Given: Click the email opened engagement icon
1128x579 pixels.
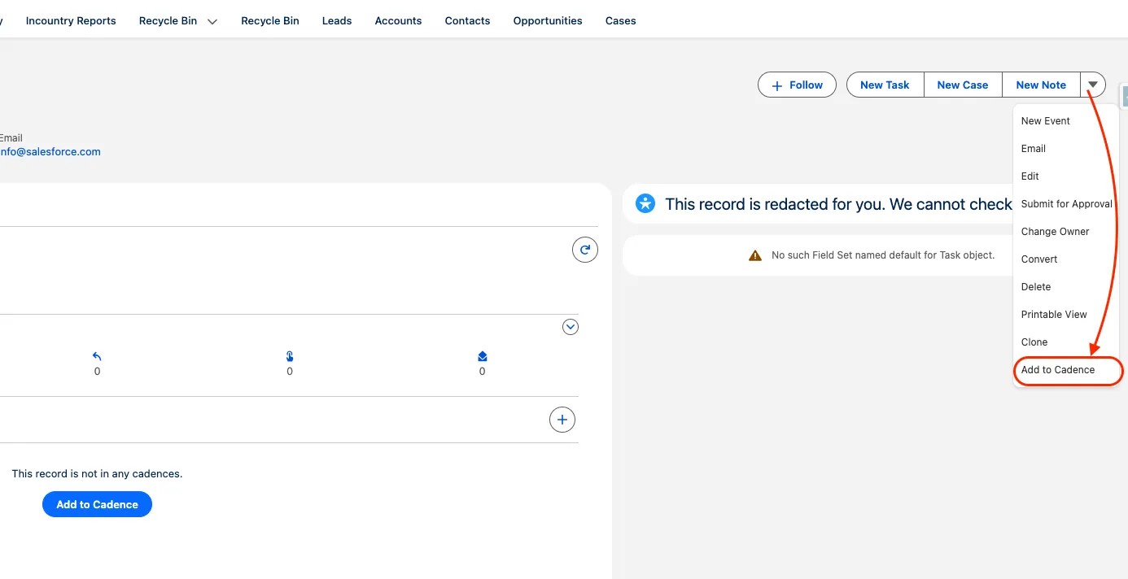Looking at the screenshot, I should click(x=482, y=356).
